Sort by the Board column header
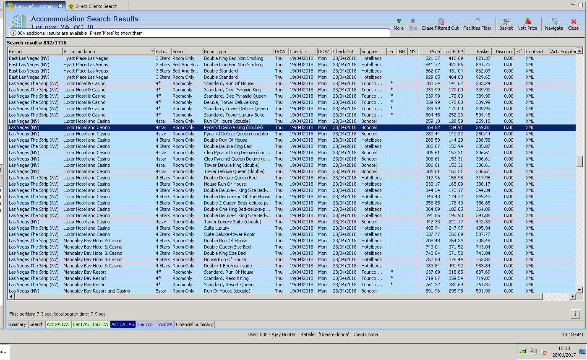 click(x=187, y=52)
